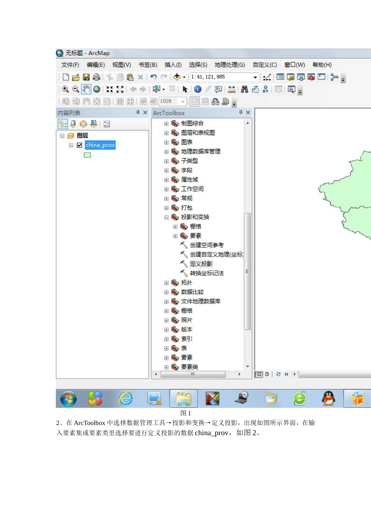The height and width of the screenshot is (525, 371).
Task: Launch ModelBuilder from the toolbar
Action: [334, 77]
